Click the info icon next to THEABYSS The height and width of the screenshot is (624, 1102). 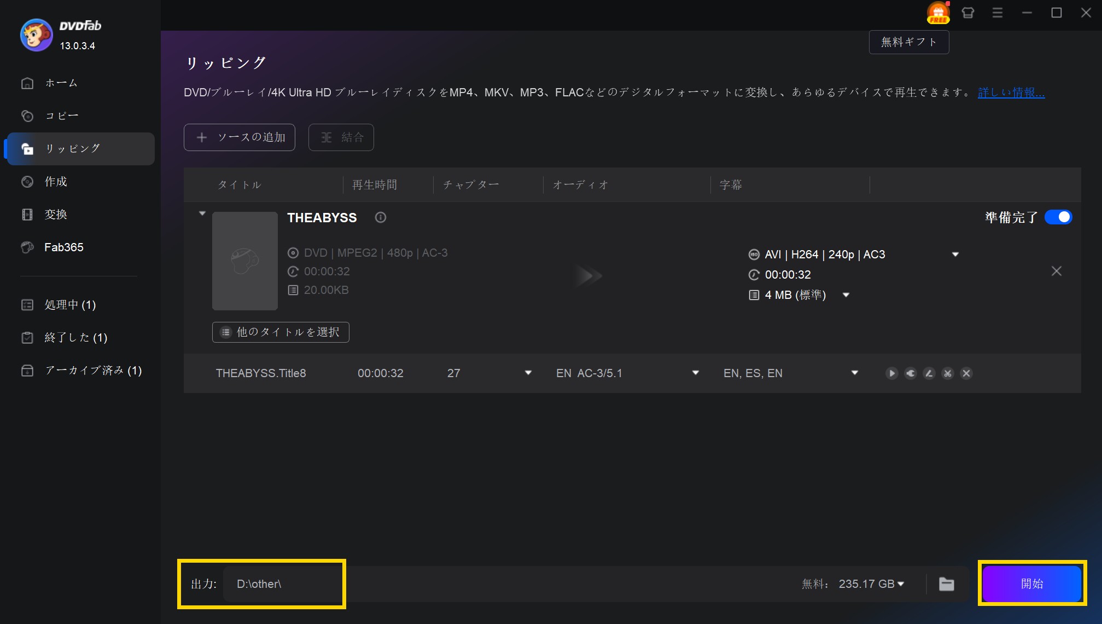(381, 217)
